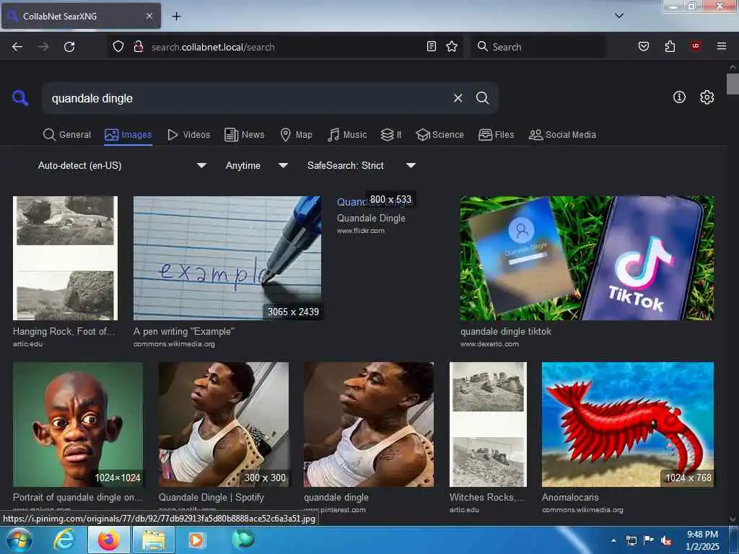Open the Science search tab
The image size is (739, 554).
(440, 135)
